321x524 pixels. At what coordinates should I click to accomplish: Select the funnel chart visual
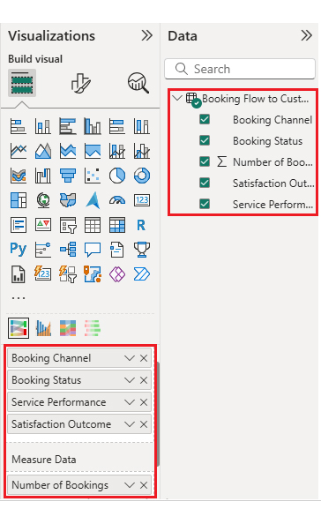tap(68, 176)
